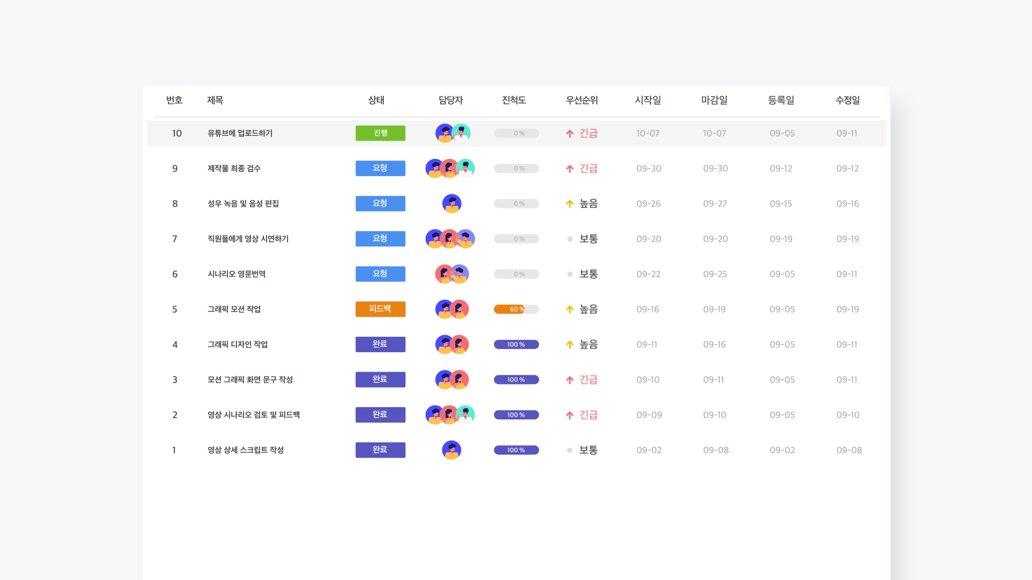Open the task 그래픽 모션 작업
The height and width of the screenshot is (580, 1032).
234,309
